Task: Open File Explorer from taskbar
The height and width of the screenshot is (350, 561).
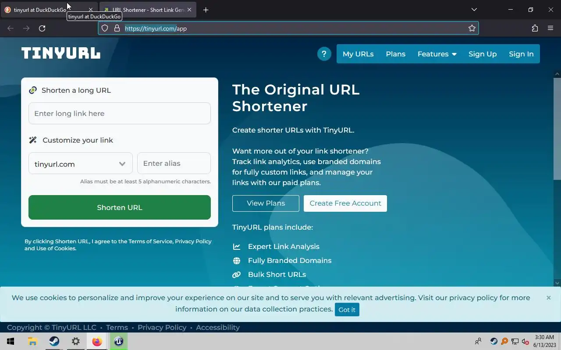Action: pyautogui.click(x=32, y=341)
